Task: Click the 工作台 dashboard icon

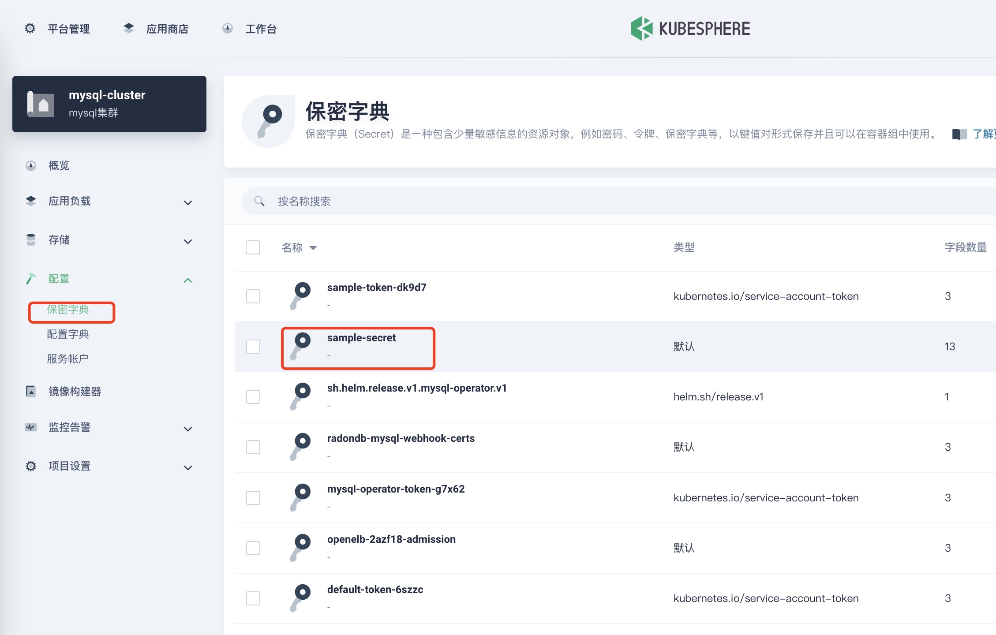Action: pos(227,29)
